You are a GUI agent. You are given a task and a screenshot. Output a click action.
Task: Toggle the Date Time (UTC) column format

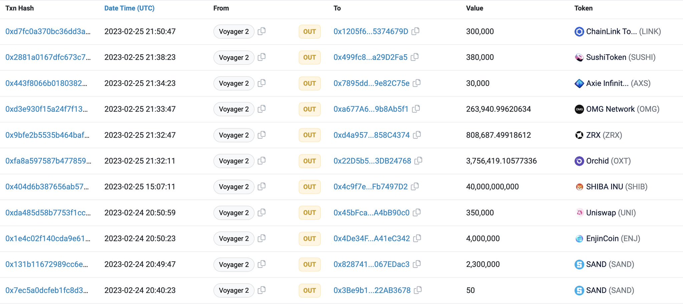[129, 8]
